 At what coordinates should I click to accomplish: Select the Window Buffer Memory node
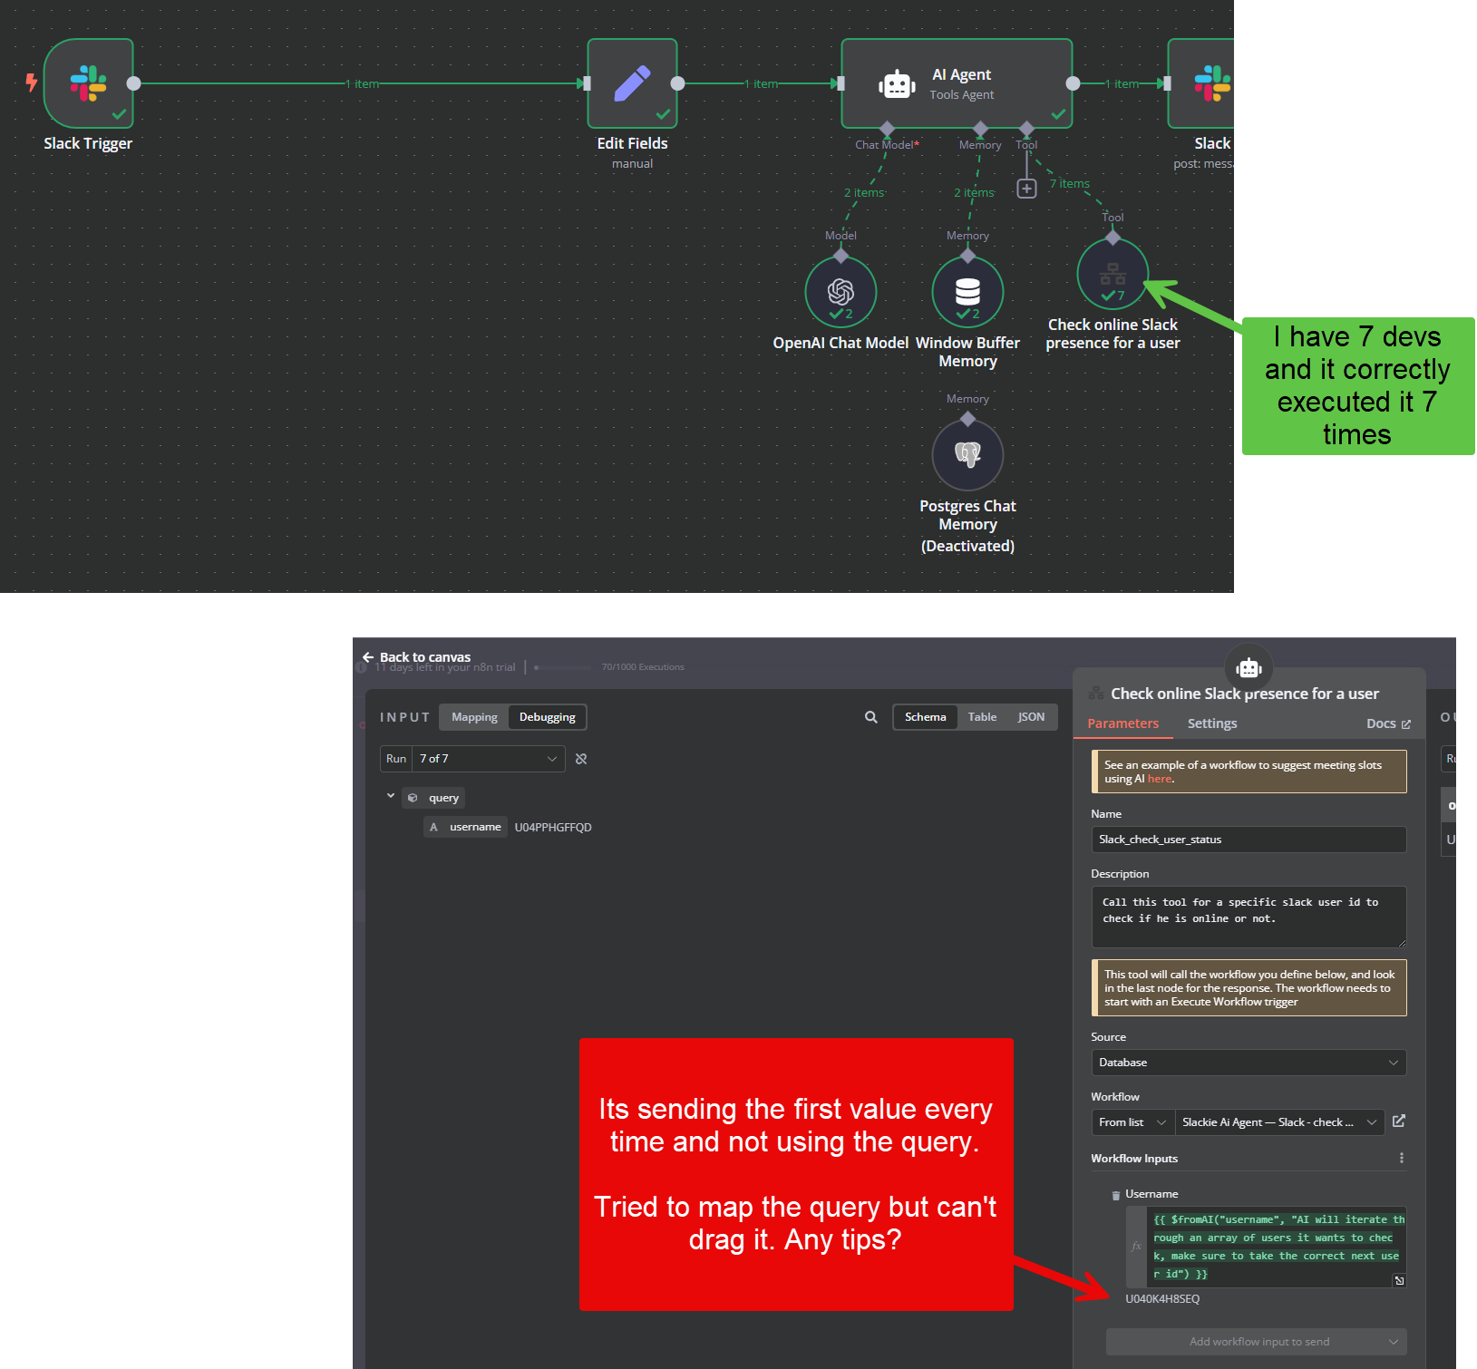pyautogui.click(x=967, y=292)
